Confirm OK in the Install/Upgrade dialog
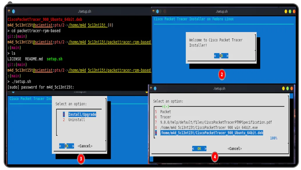301x170 pixels. click(66, 146)
